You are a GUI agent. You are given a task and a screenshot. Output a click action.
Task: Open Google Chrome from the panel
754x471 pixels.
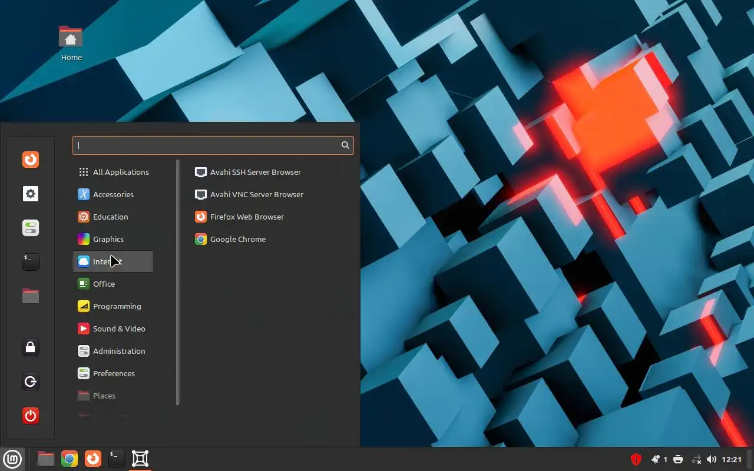(70, 459)
